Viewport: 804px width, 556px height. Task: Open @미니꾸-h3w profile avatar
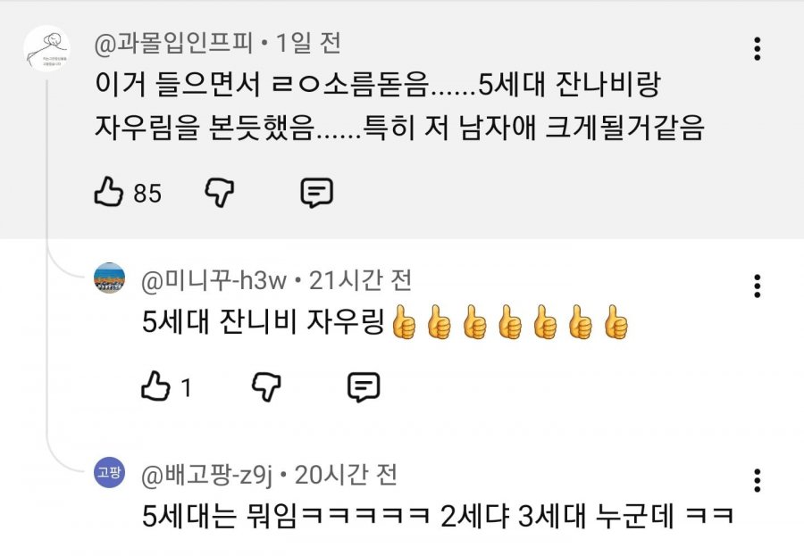pyautogui.click(x=109, y=278)
